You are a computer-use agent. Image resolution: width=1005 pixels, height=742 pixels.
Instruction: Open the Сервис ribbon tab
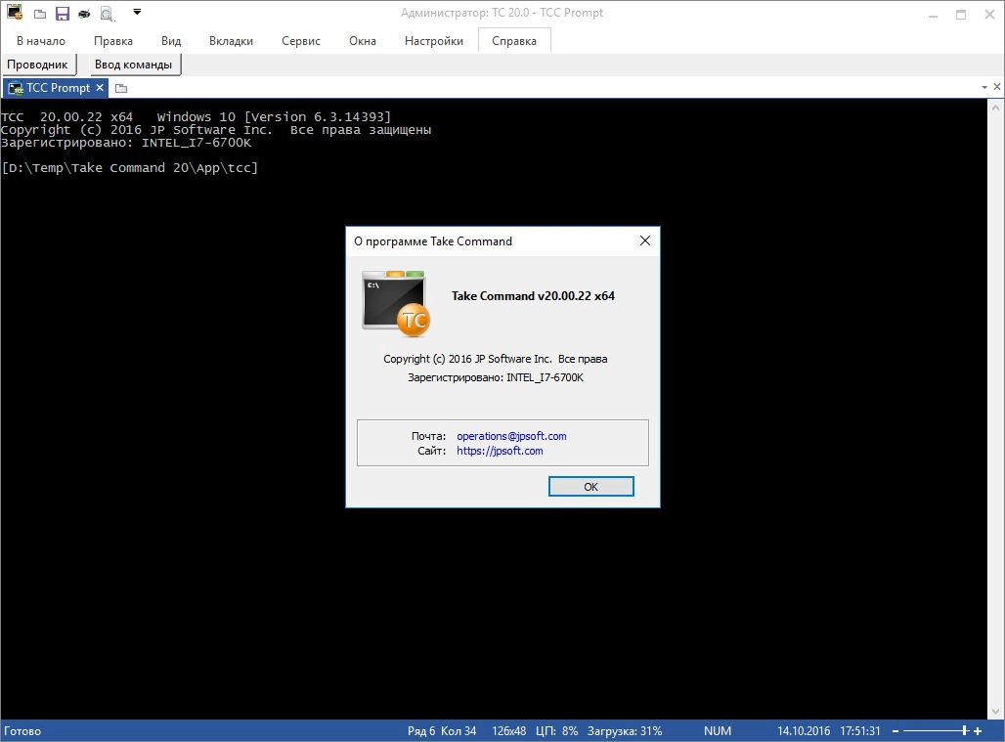click(300, 41)
